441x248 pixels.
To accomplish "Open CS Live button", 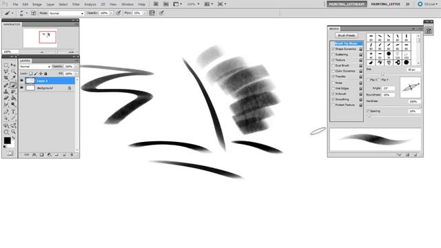I will [428, 4].
